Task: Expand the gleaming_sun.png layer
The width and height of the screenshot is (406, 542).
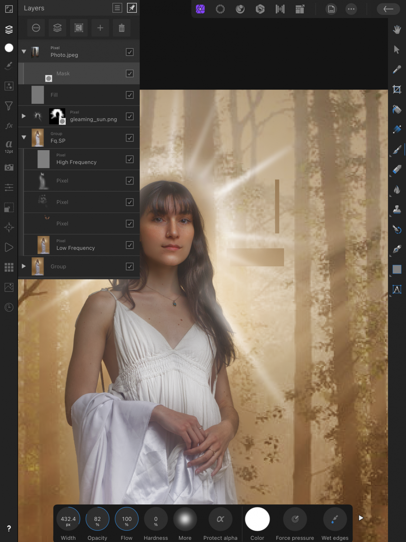Action: (24, 116)
